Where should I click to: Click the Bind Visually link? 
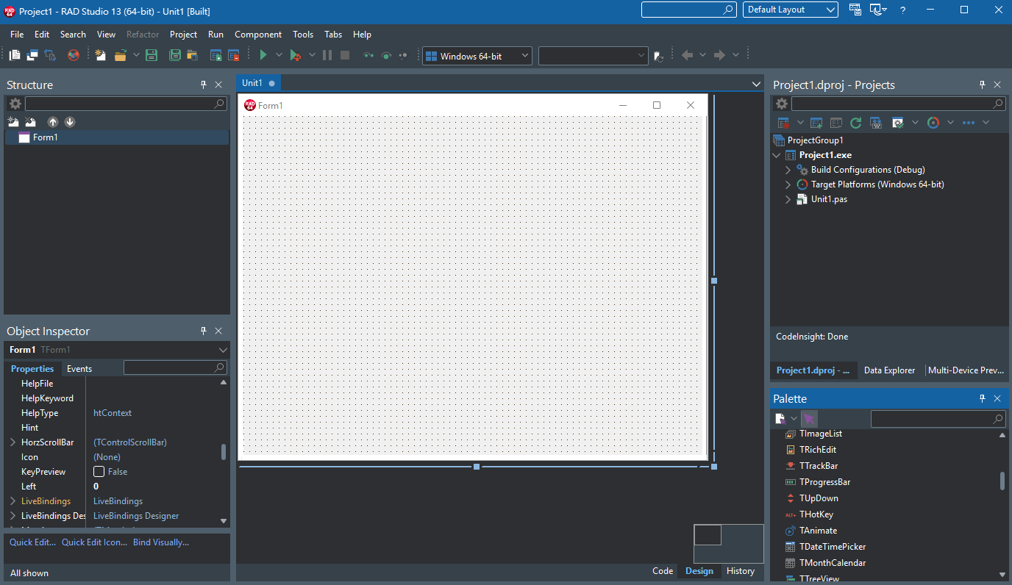(161, 542)
